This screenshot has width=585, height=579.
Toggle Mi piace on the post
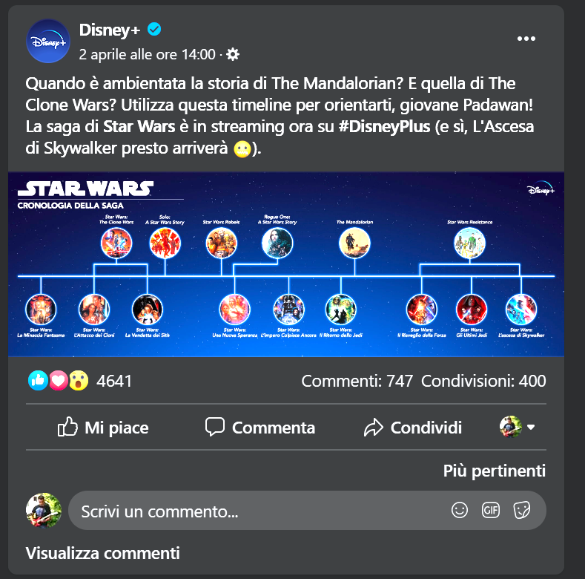(103, 428)
